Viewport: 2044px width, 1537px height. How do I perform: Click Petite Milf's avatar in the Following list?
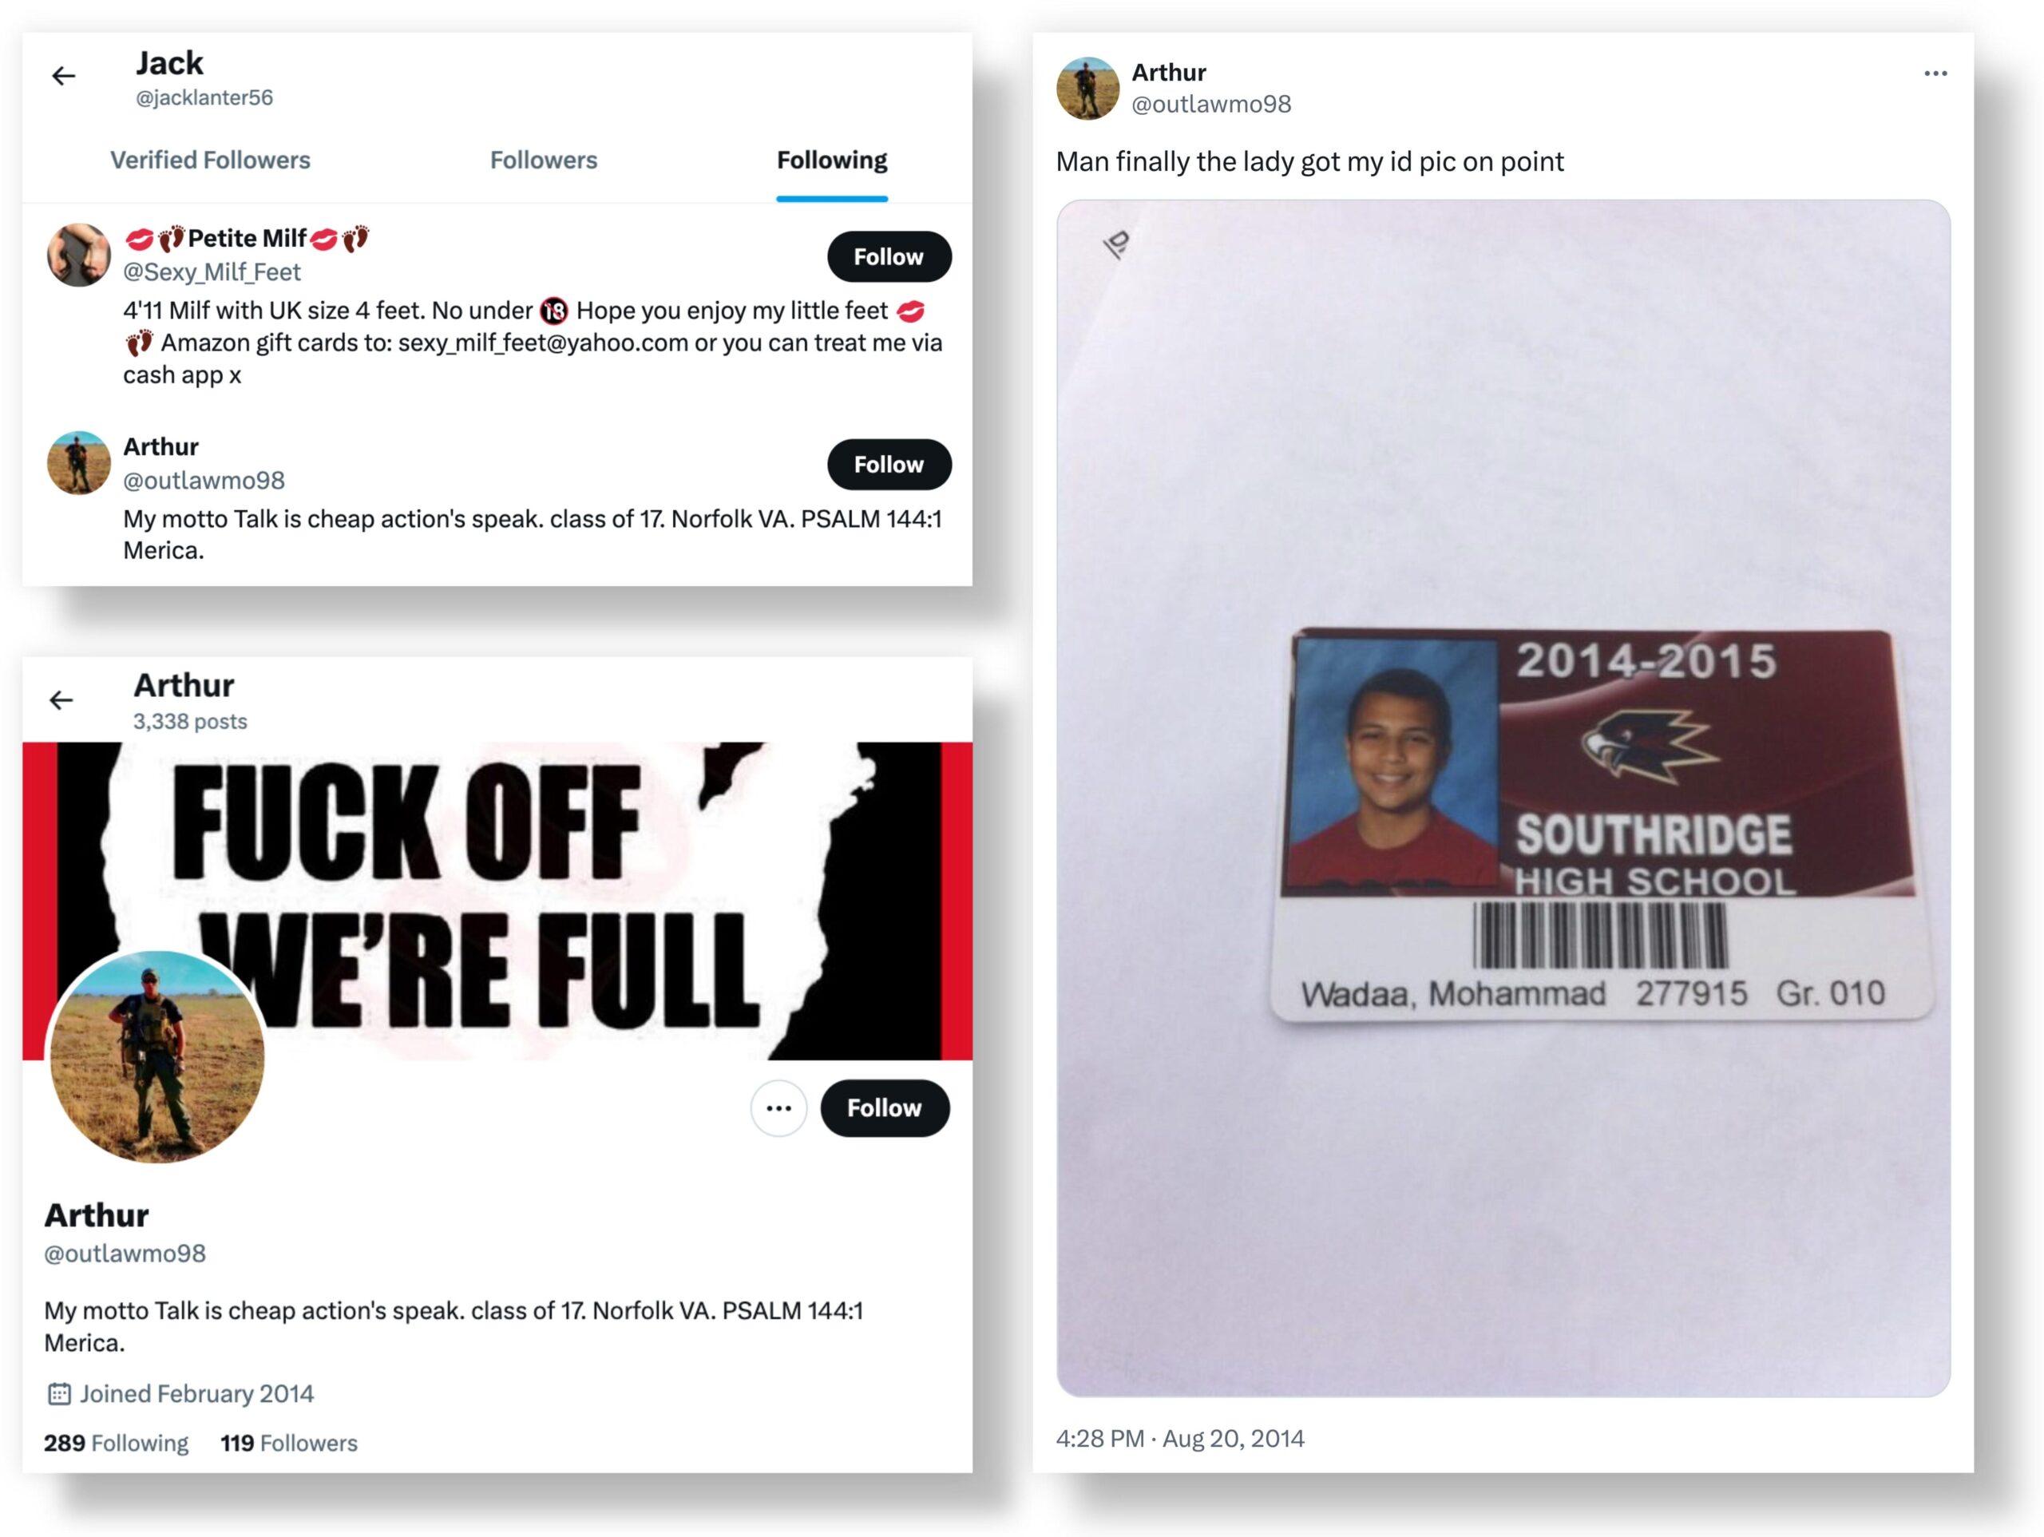78,254
